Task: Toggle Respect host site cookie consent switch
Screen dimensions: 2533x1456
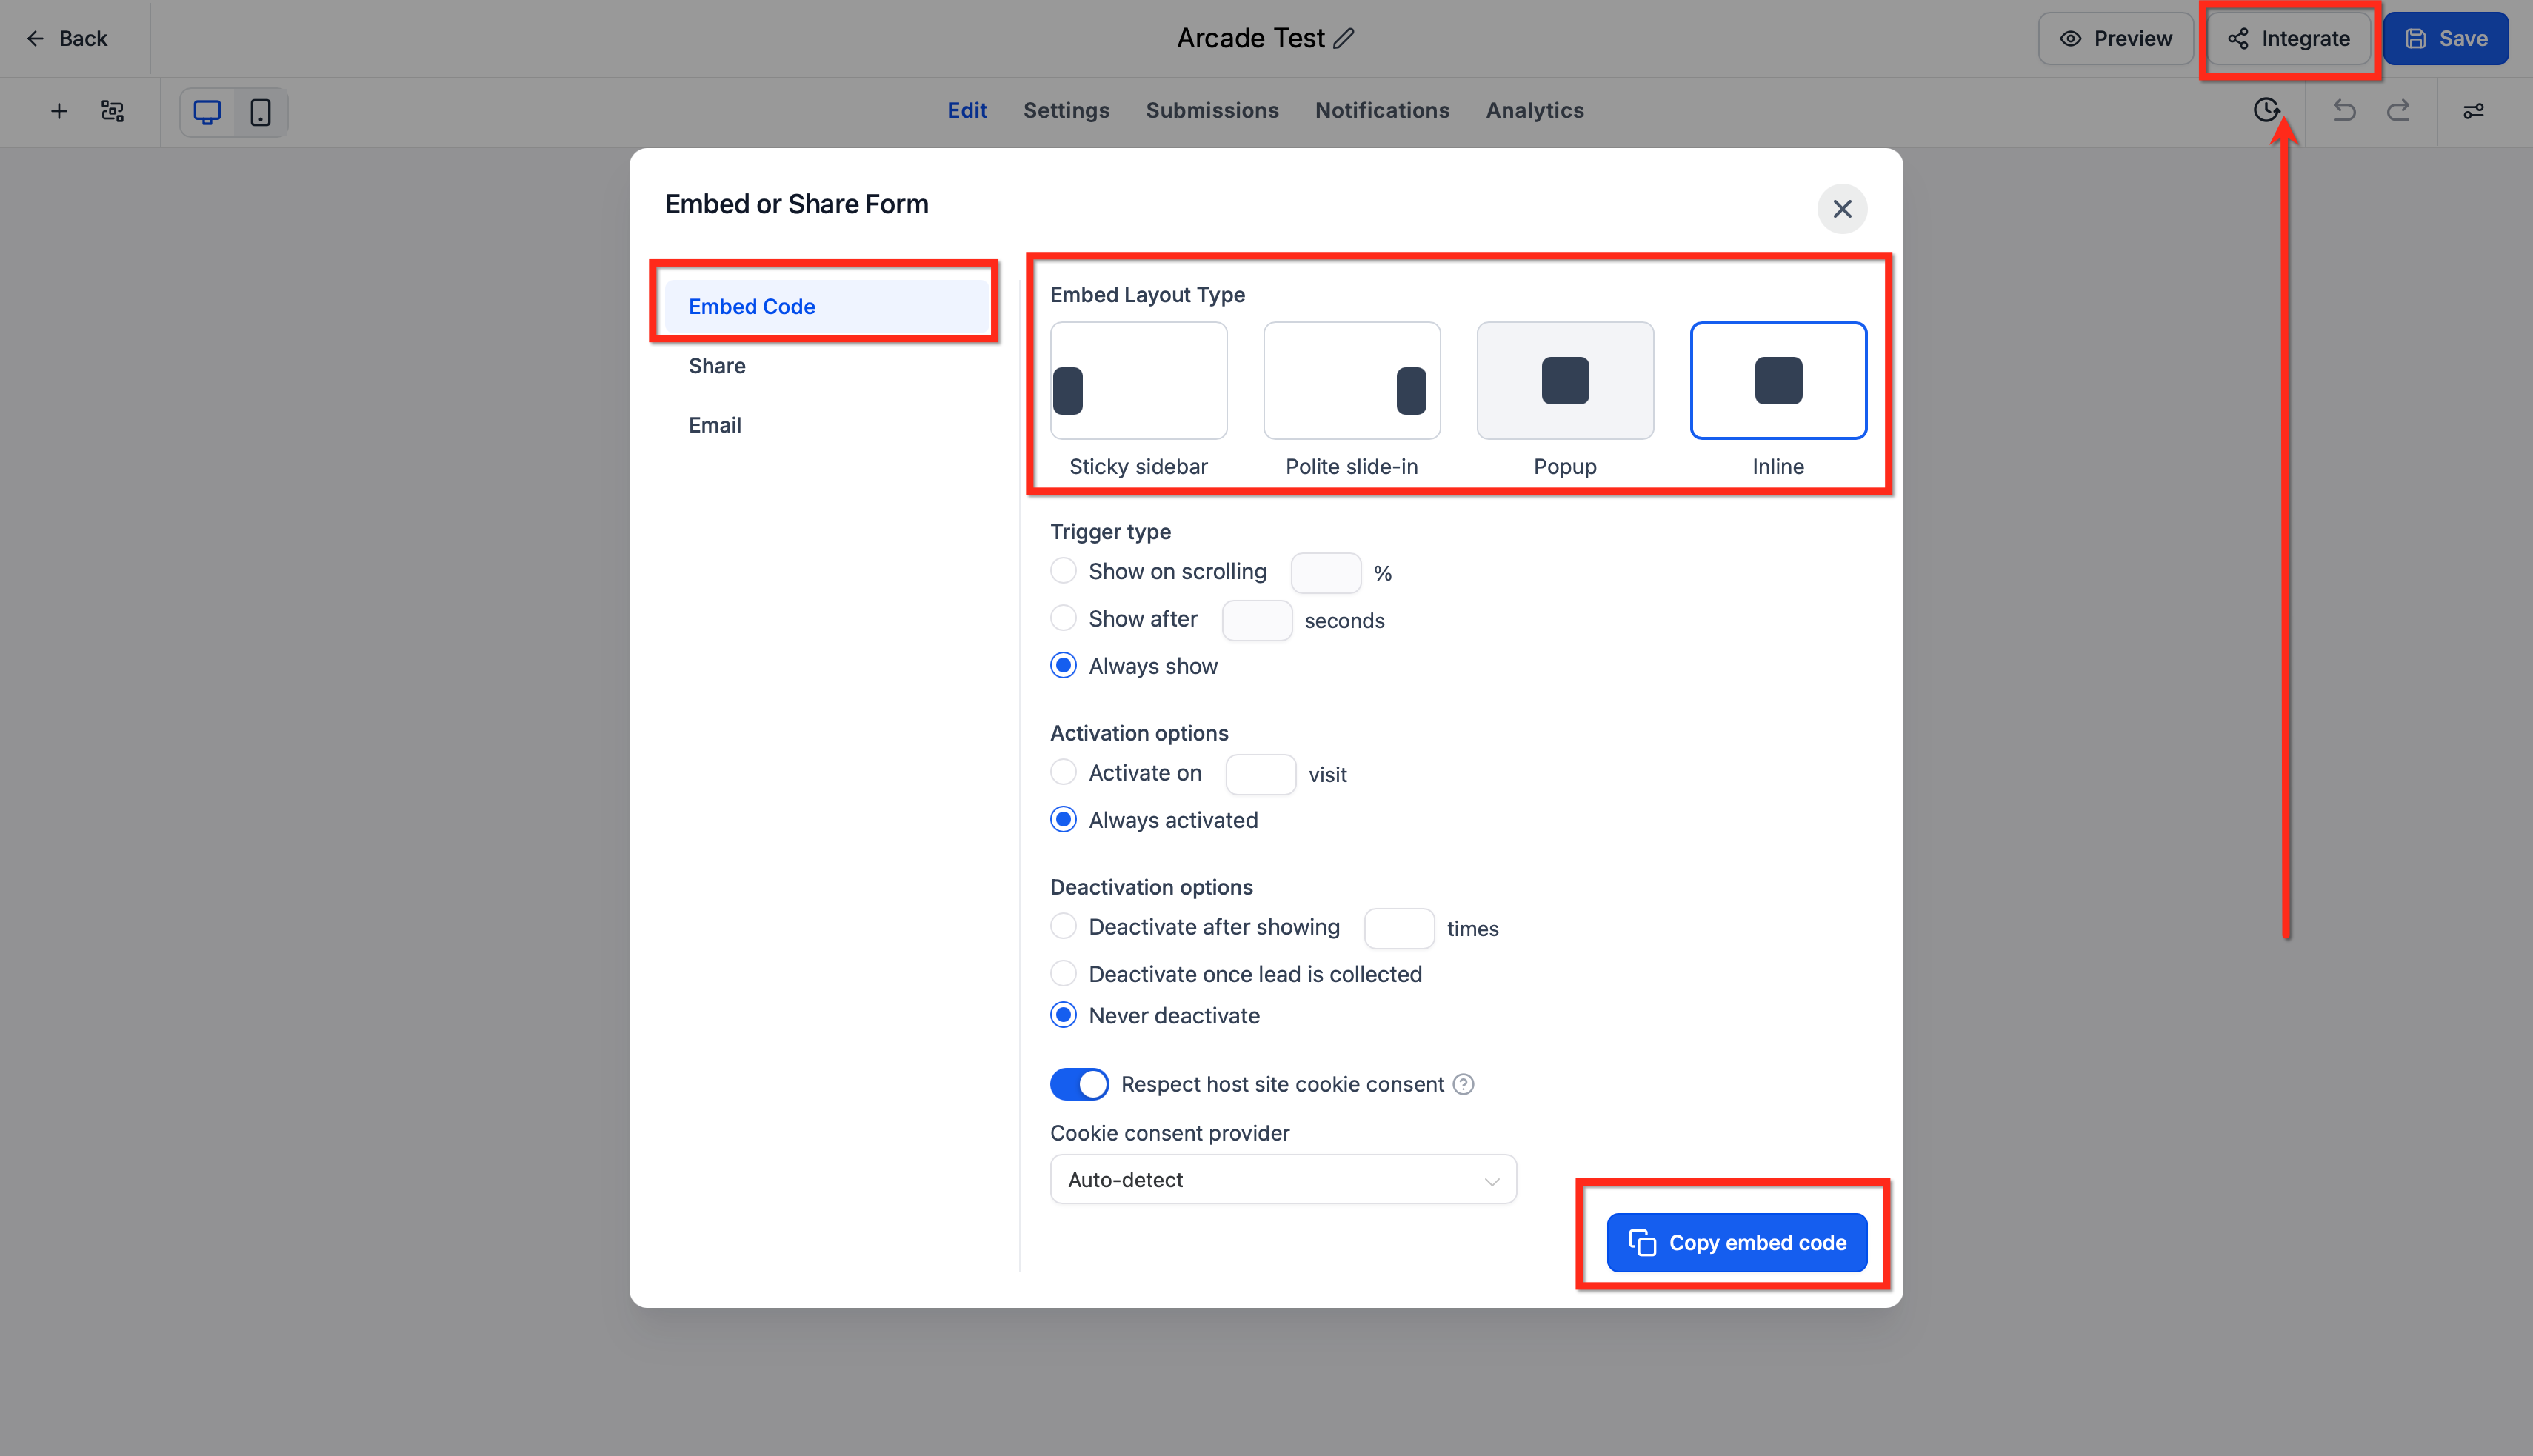Action: [1079, 1084]
